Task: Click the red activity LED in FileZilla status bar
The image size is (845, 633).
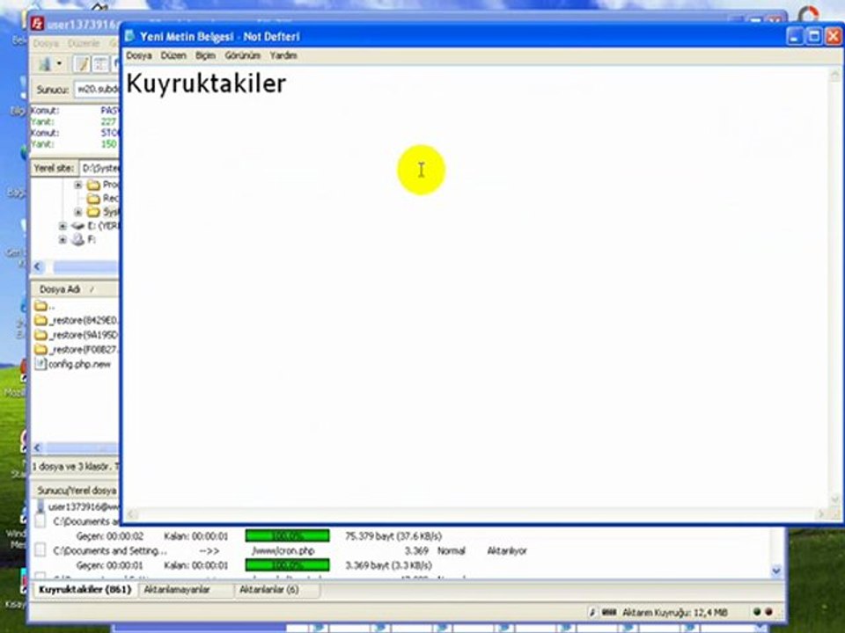Action: (x=769, y=612)
